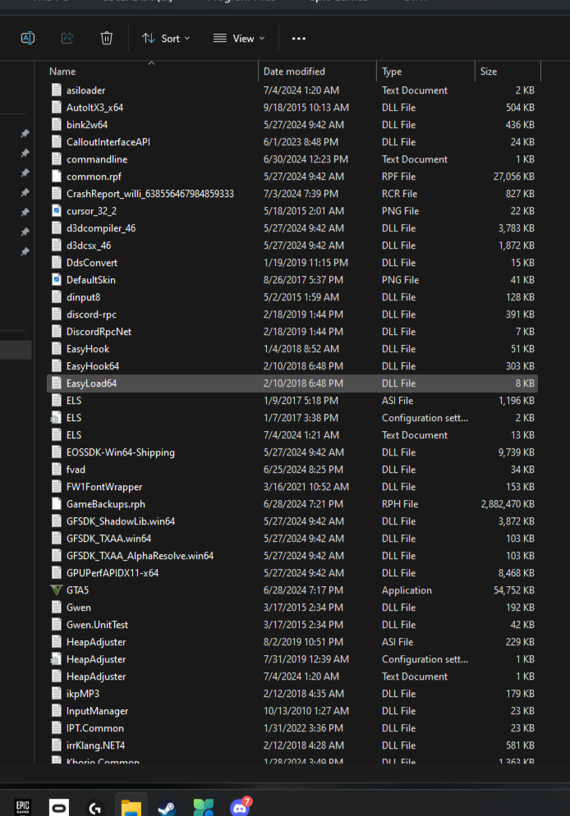The image size is (570, 816).
Task: Sort files by the Name column header
Action: [x=62, y=71]
